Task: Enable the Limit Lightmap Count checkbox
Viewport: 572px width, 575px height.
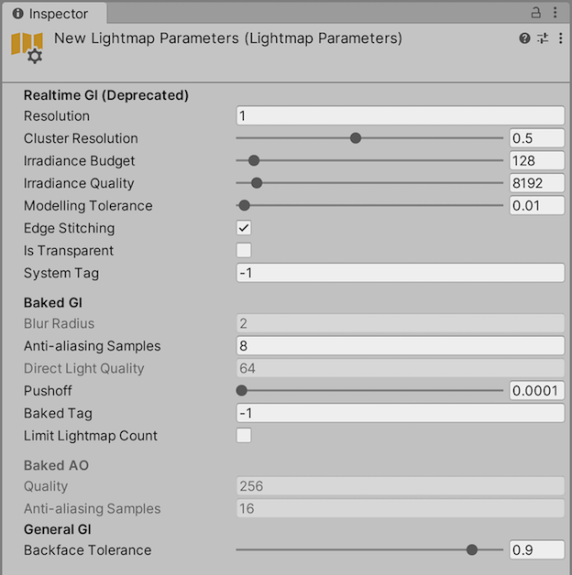Action: (244, 436)
